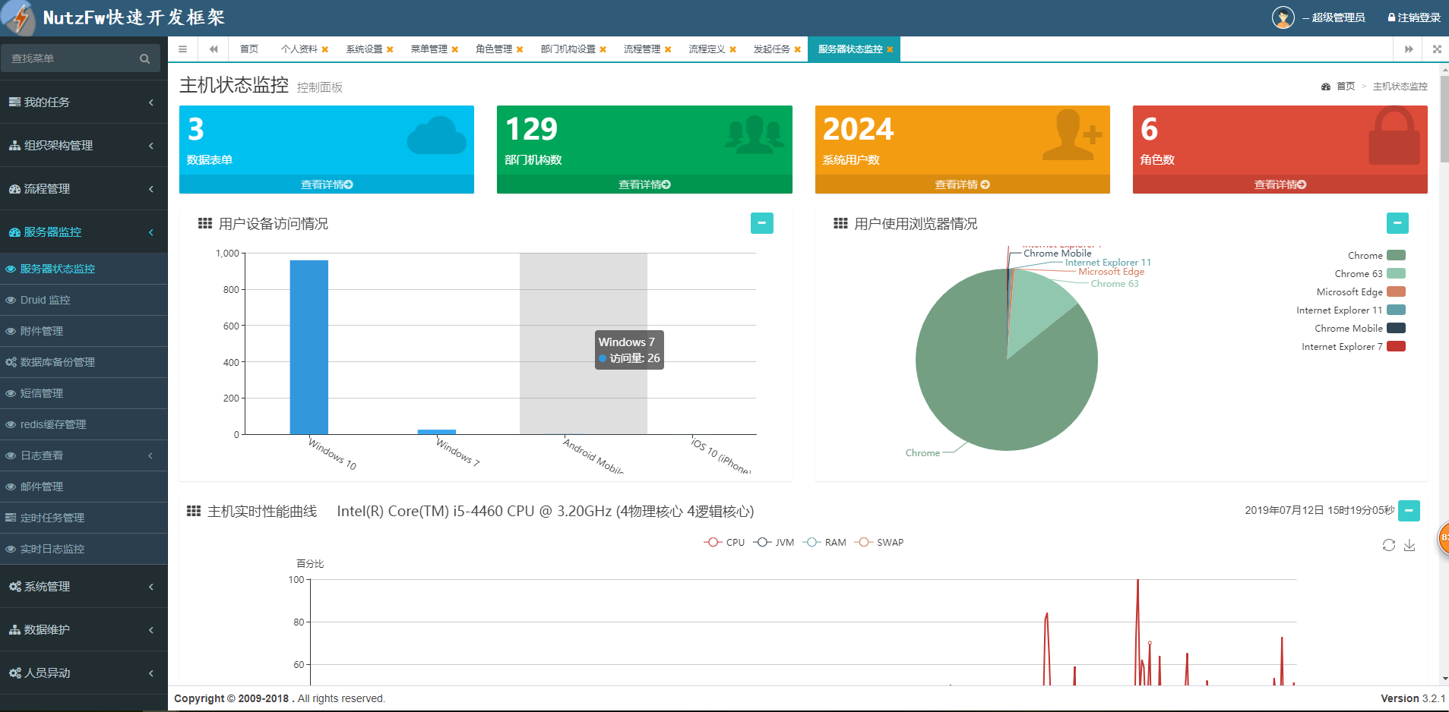Close the 服务器状态监控 tab
The height and width of the screenshot is (712, 1449).
tap(890, 49)
